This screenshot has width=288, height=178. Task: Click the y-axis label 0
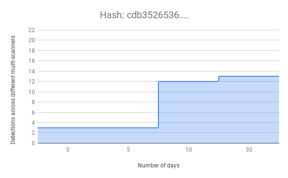click(33, 143)
